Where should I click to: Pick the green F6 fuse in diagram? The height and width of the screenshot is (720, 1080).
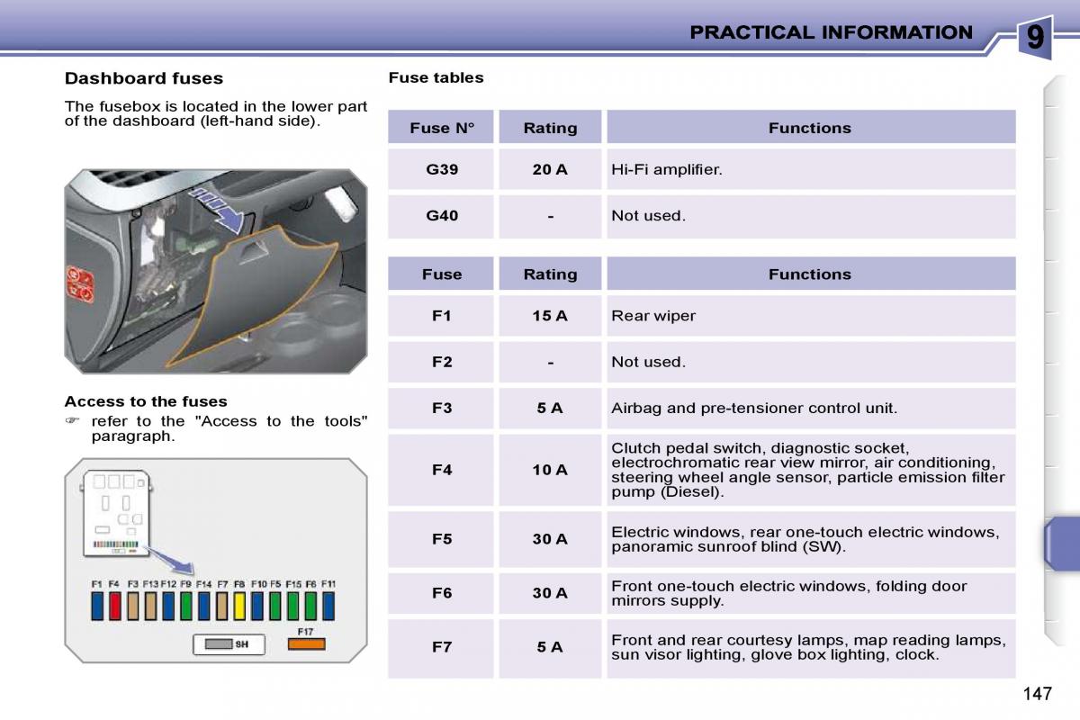coord(310,606)
